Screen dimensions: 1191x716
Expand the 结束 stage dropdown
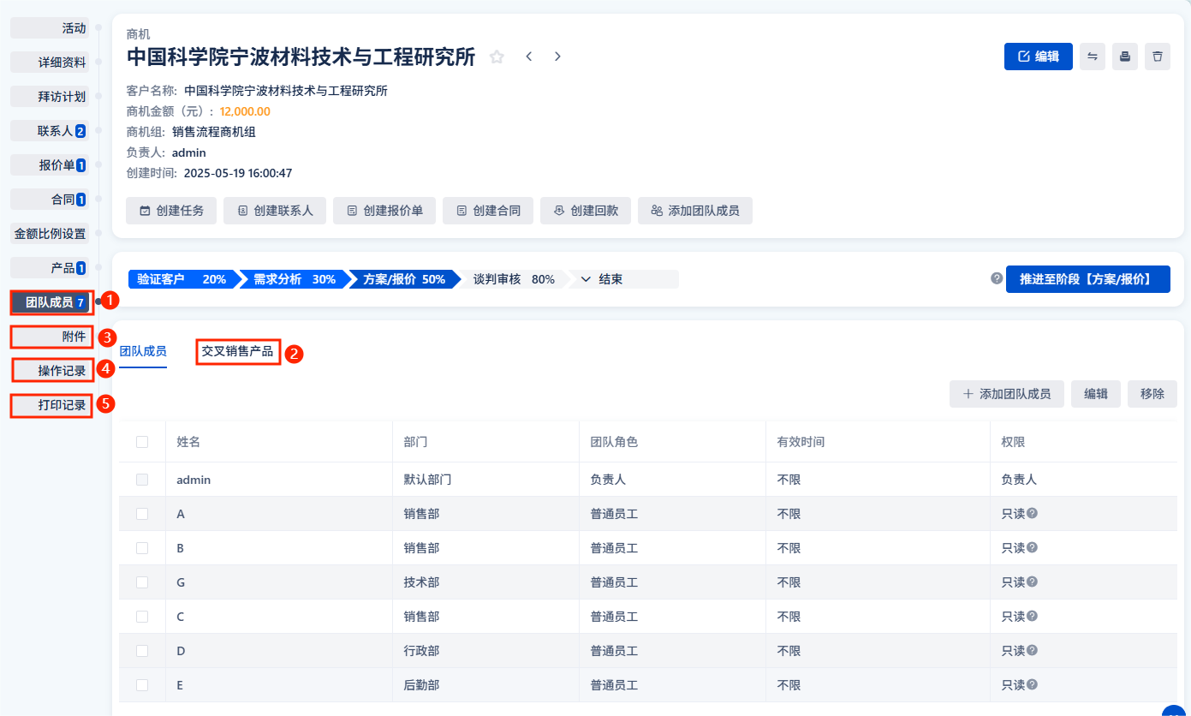coord(623,279)
